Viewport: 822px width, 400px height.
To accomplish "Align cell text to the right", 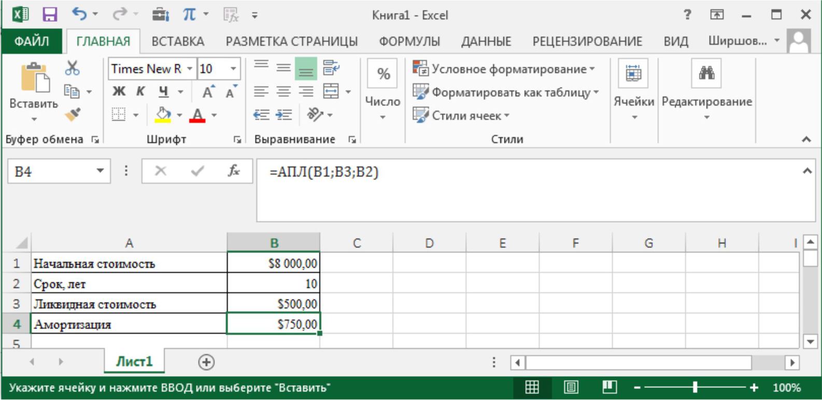I will click(306, 92).
